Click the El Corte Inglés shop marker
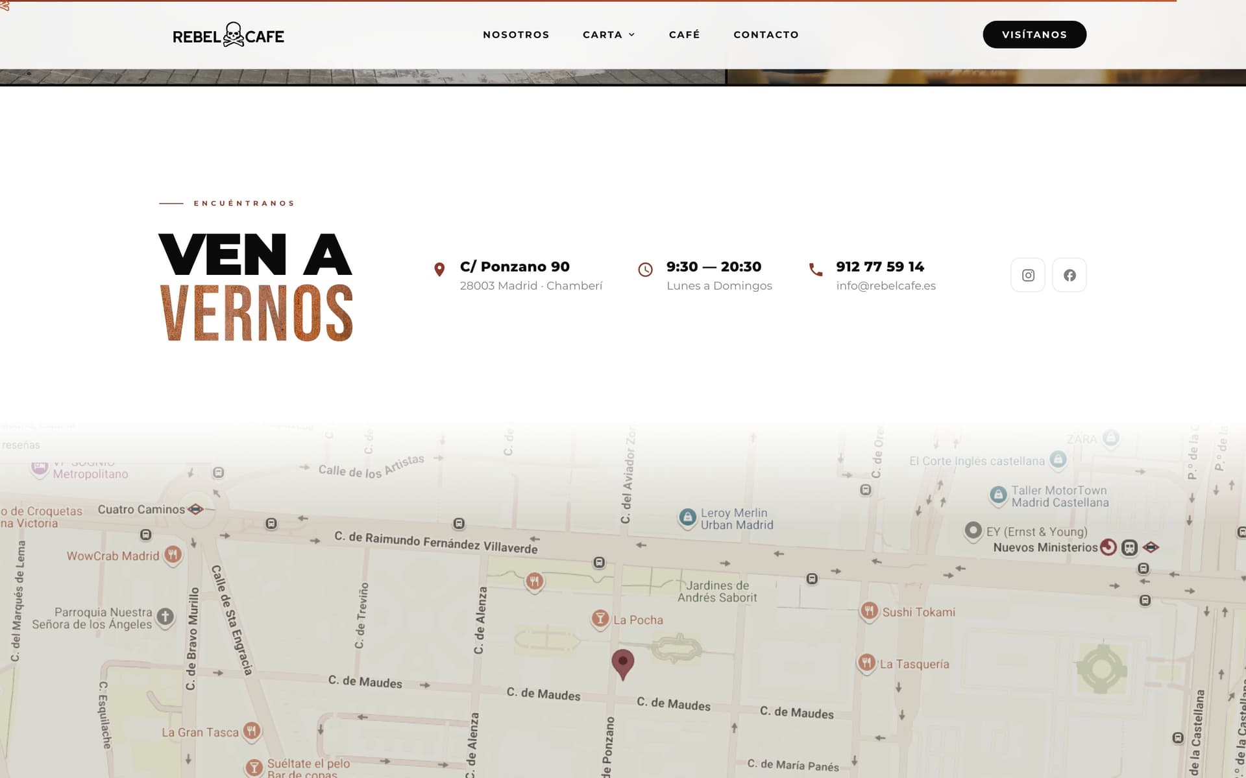The width and height of the screenshot is (1246, 778). point(1058,460)
